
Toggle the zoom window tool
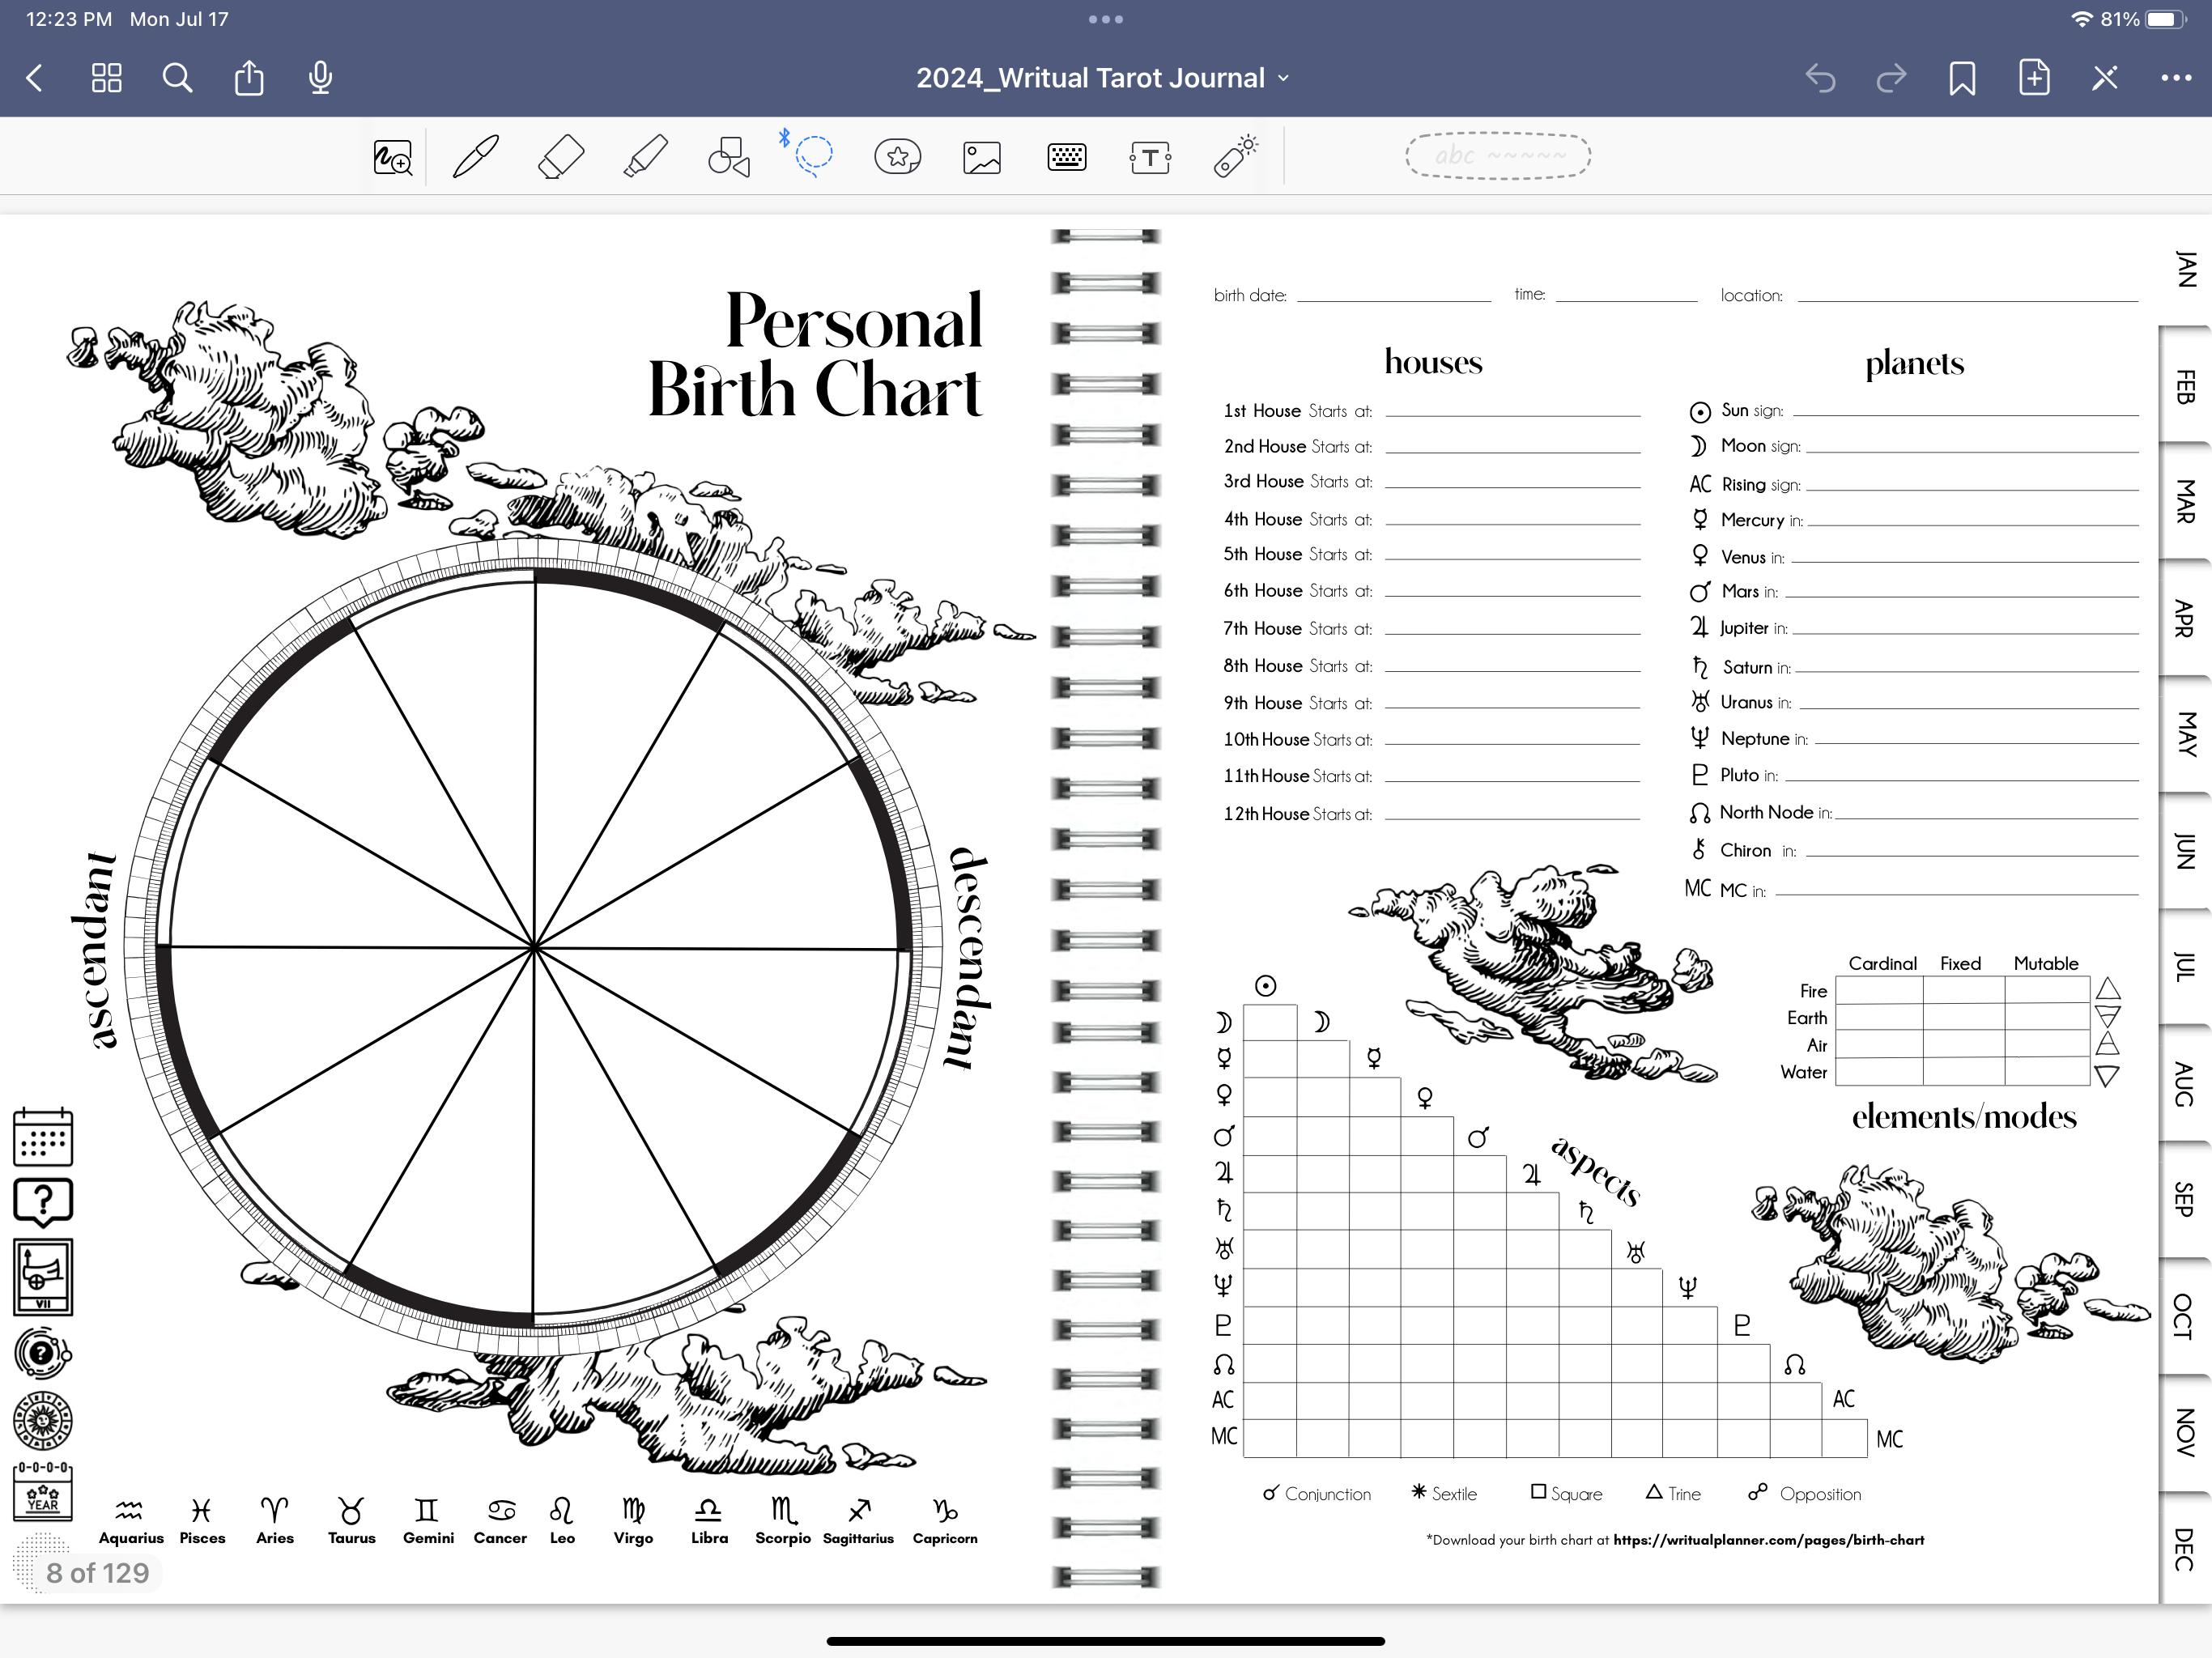point(392,157)
